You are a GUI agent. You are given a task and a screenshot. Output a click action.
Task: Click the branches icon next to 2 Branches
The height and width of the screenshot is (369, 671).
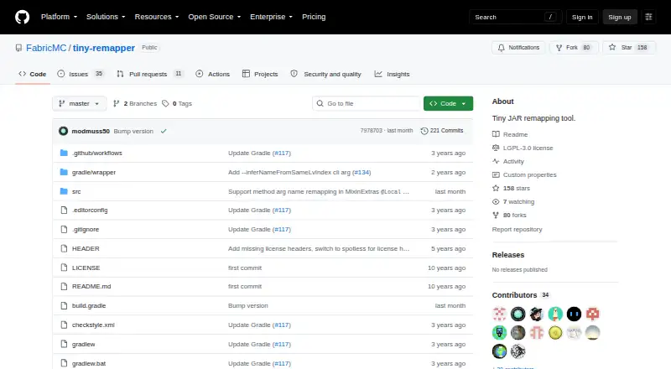116,104
